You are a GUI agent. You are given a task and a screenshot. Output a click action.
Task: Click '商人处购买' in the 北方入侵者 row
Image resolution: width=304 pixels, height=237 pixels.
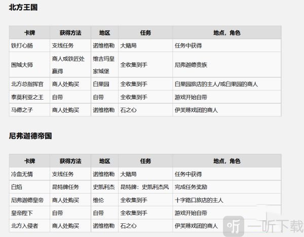[65, 226]
